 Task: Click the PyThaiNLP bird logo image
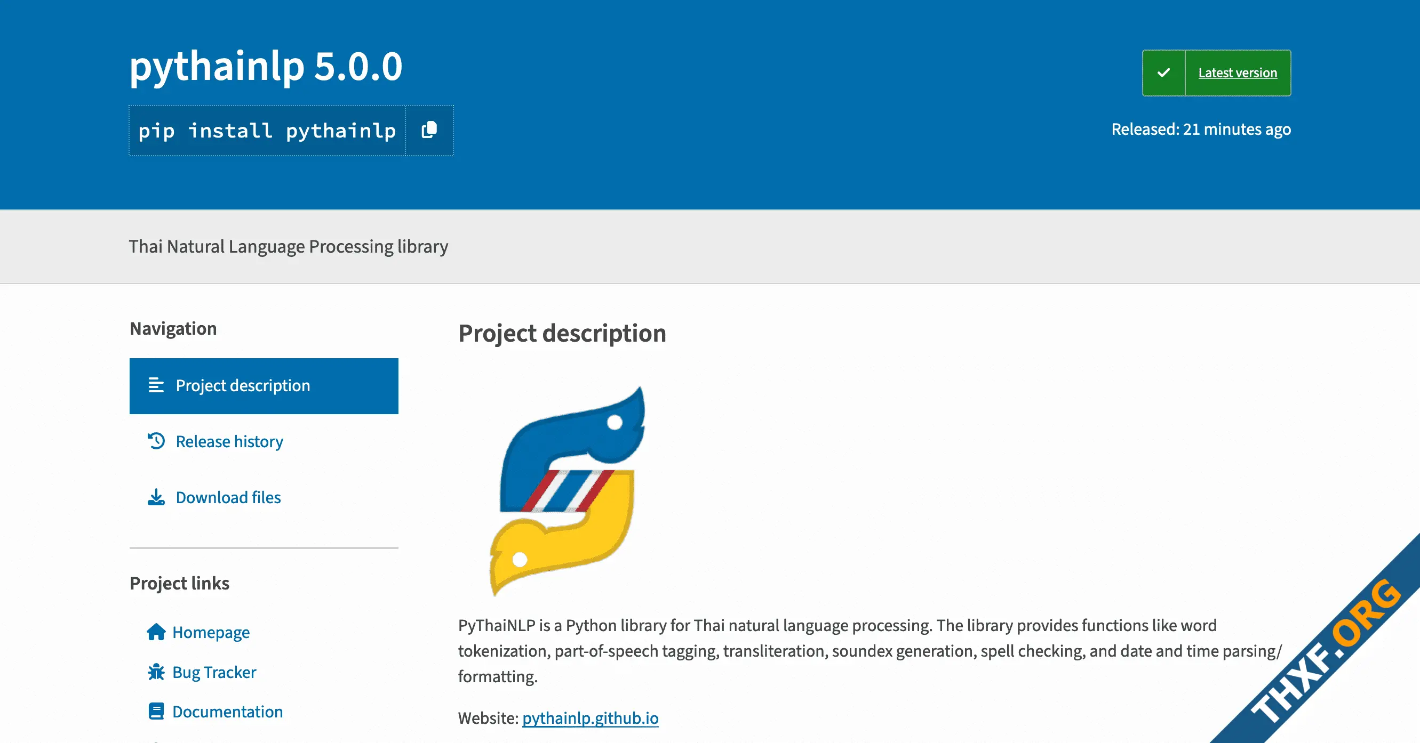click(567, 491)
